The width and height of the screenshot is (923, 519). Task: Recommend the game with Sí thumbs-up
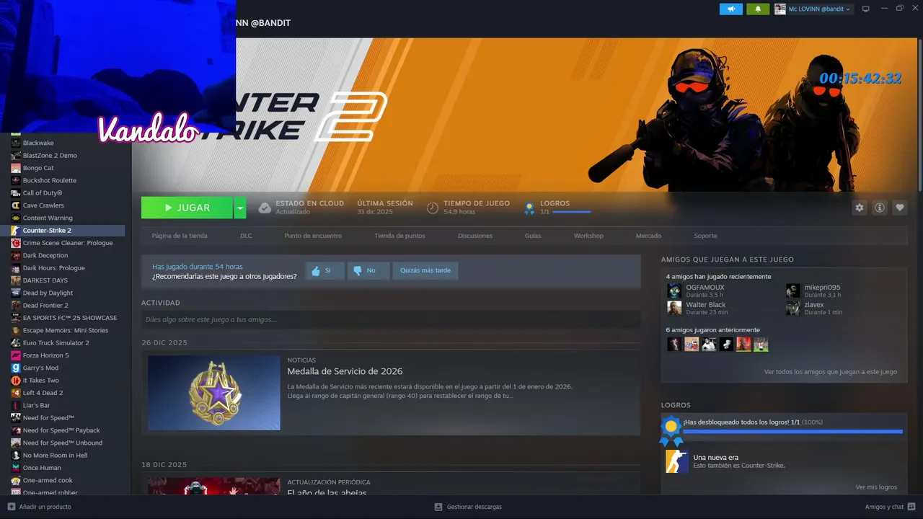pos(324,271)
